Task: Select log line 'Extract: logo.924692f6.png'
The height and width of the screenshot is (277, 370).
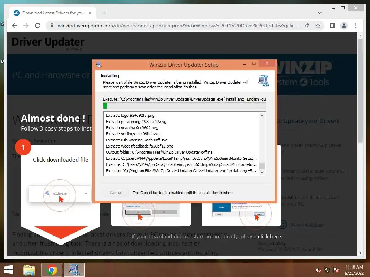Action: pos(130,115)
